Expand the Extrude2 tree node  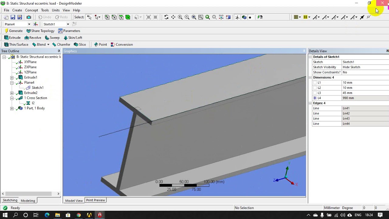12,93
